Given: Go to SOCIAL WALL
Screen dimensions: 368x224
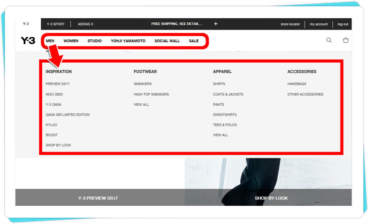Looking at the screenshot, I should (x=167, y=41).
